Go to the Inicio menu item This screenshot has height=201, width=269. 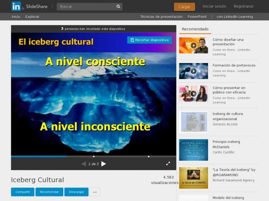(x=16, y=17)
